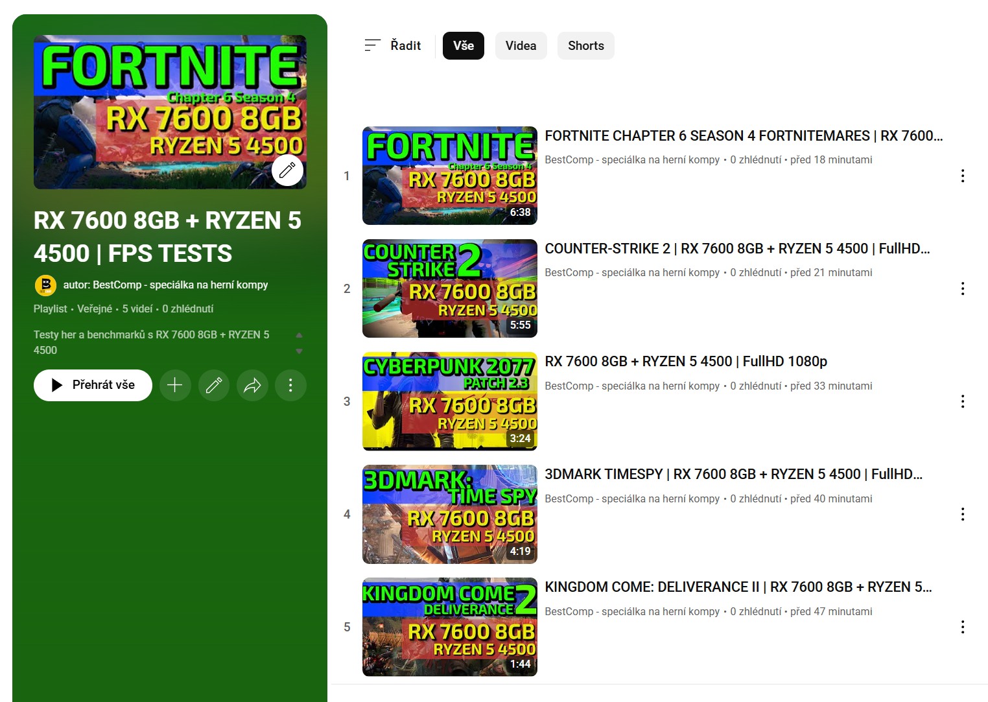Click the Counter-Strike 2 5:55 thumbnail
The image size is (988, 702).
[x=450, y=288]
